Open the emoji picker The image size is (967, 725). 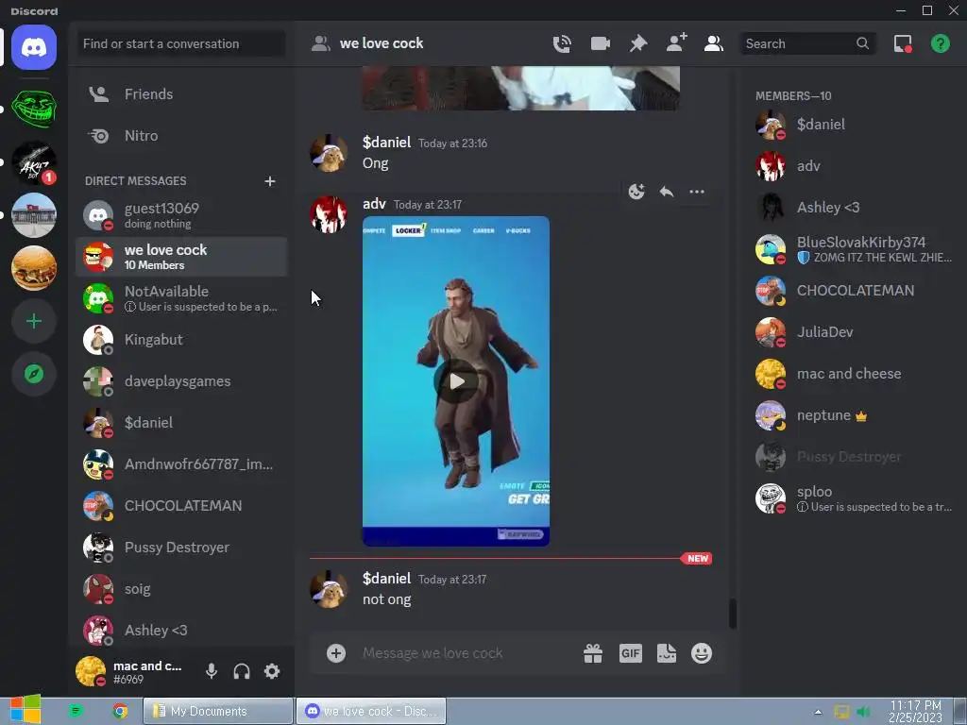(702, 653)
